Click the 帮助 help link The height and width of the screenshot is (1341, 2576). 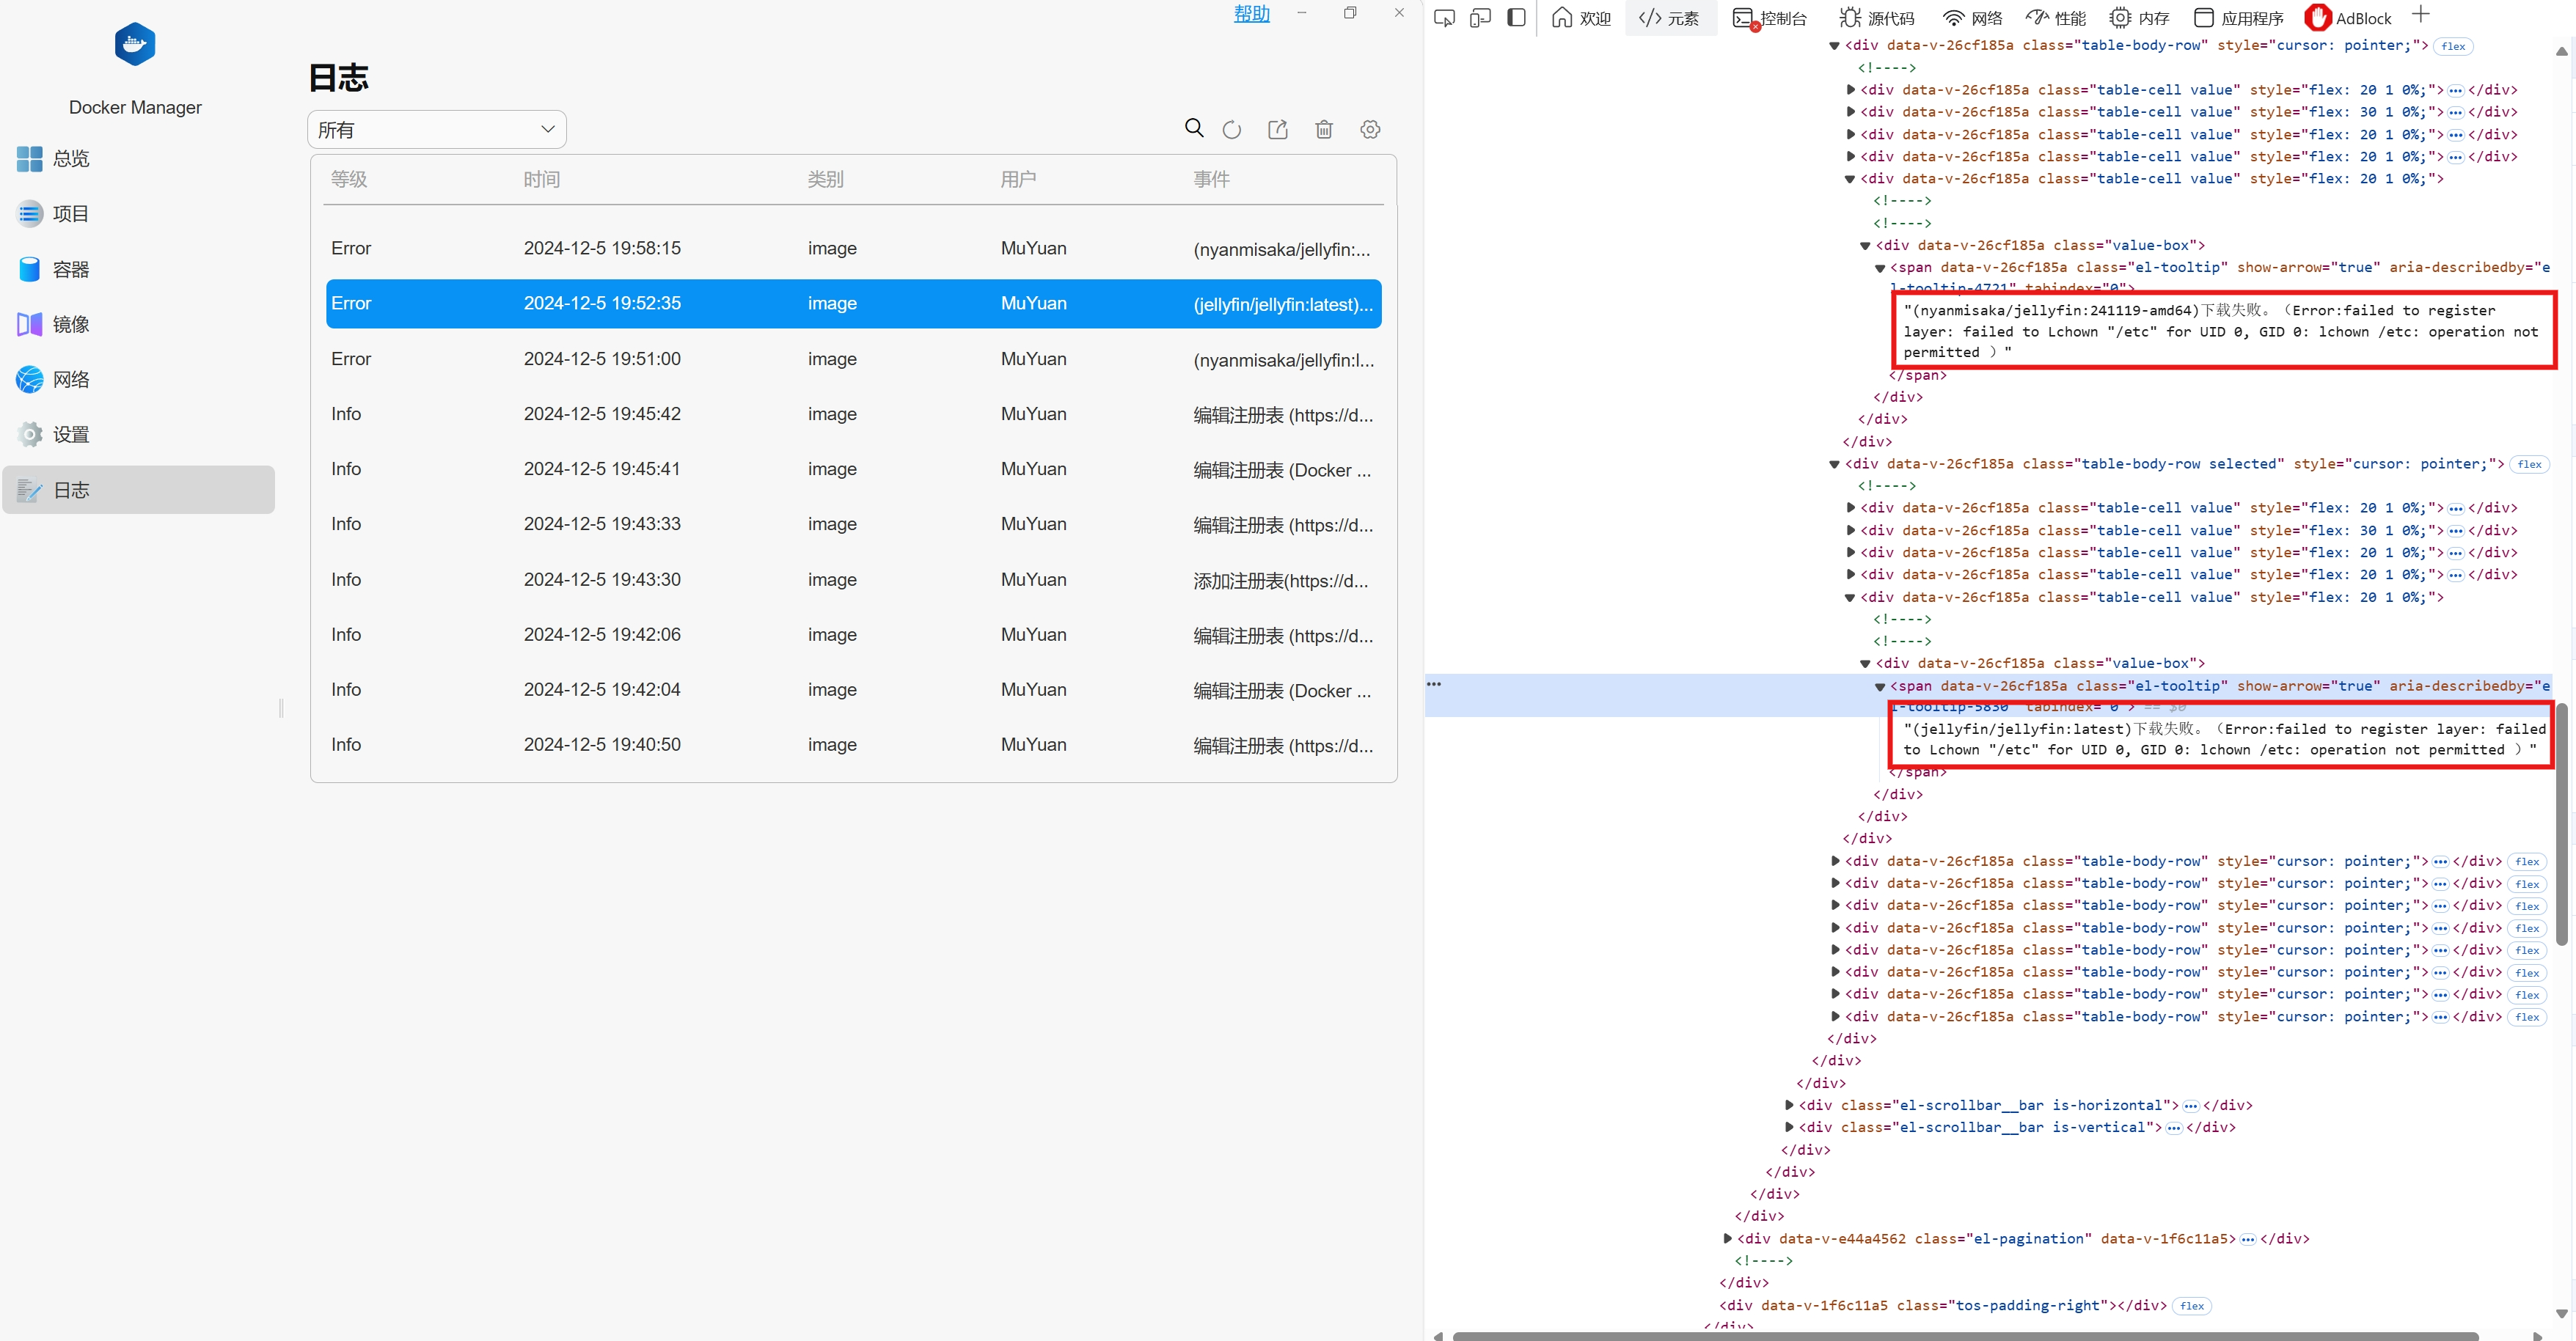pos(1251,14)
